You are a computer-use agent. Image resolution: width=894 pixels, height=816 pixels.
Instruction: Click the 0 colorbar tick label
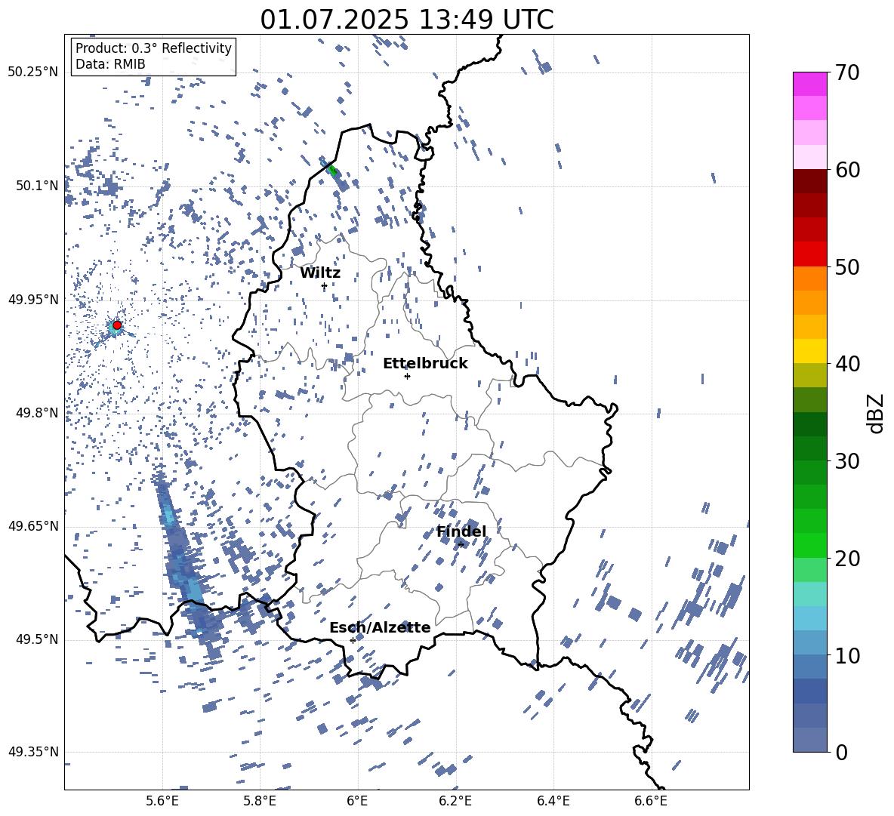tap(841, 752)
